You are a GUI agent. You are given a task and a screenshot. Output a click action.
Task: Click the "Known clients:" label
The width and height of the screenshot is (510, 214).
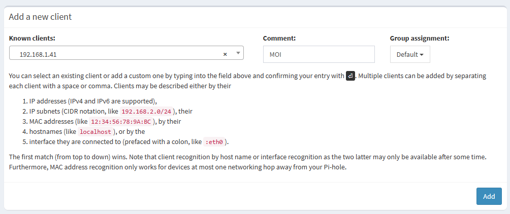click(x=32, y=38)
